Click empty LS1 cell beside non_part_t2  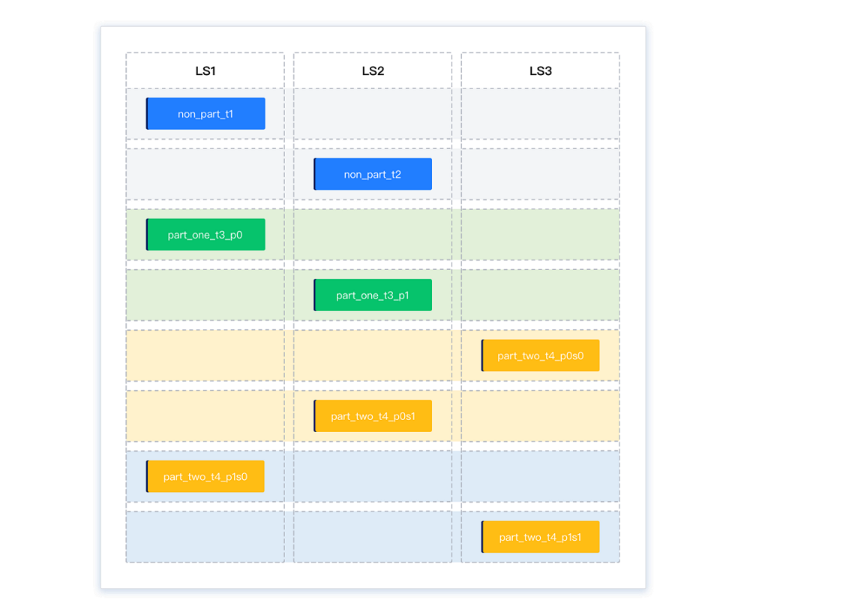click(205, 174)
